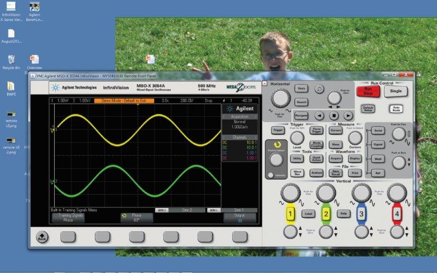The image size is (437, 273).
Task: Open the BWFE folder on desktop
Action: coord(11,88)
